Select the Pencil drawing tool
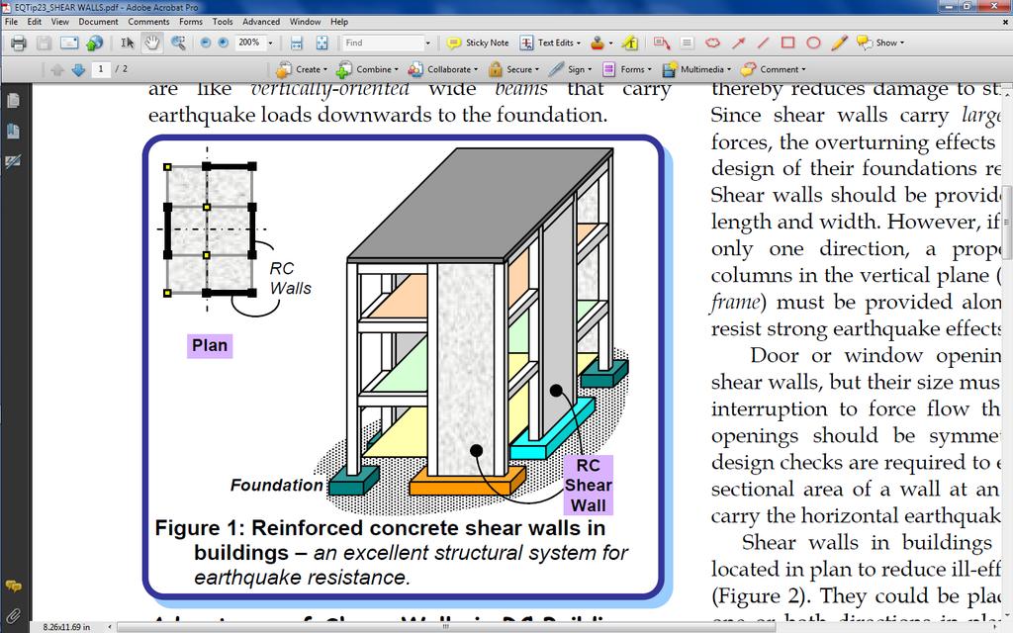 pos(839,44)
